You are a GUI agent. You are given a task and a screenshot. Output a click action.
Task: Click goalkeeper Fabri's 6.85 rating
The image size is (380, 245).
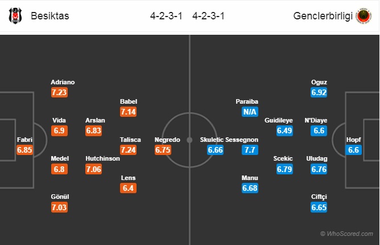24,150
